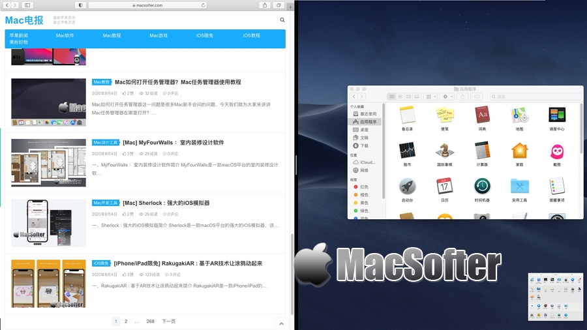
Task: Open the RakugakiAR article link
Action: 188,263
